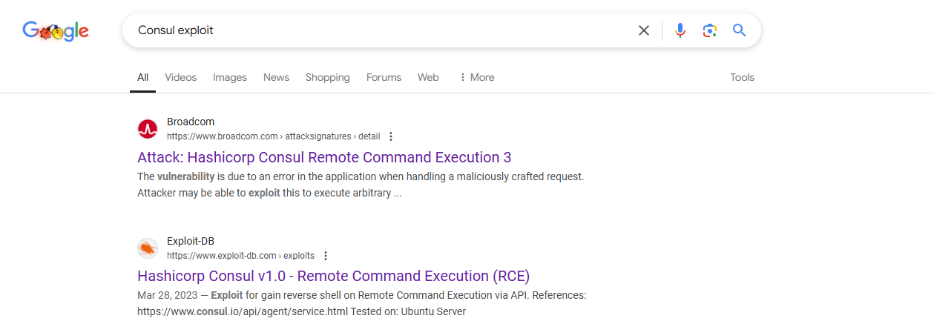Image resolution: width=934 pixels, height=324 pixels.
Task: Click the Exploit-DB site name
Action: tap(192, 241)
